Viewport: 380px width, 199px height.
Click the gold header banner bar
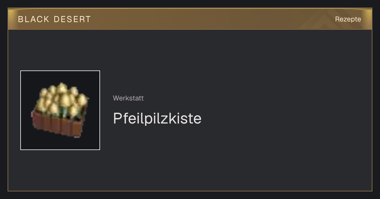(x=190, y=19)
